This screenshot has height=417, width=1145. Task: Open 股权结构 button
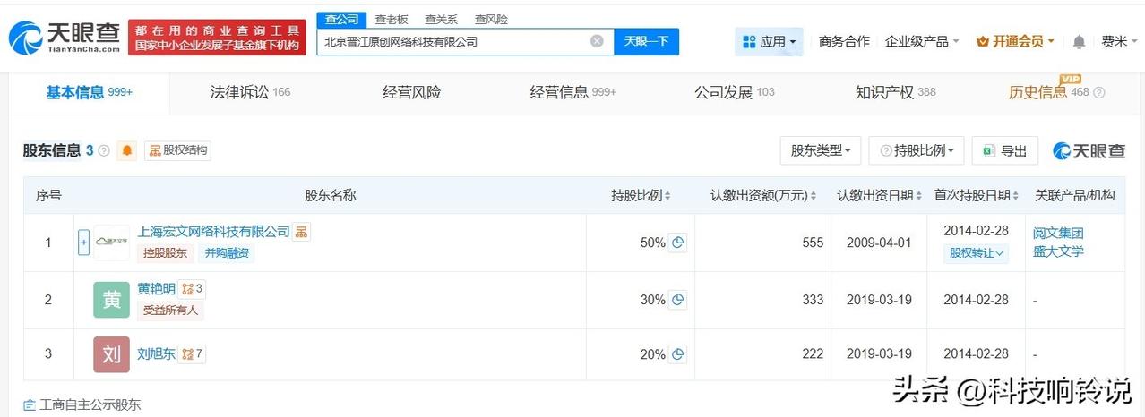pos(178,150)
